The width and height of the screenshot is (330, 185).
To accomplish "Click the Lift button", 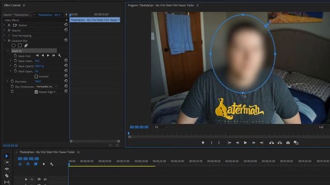I will (x=272, y=143).
